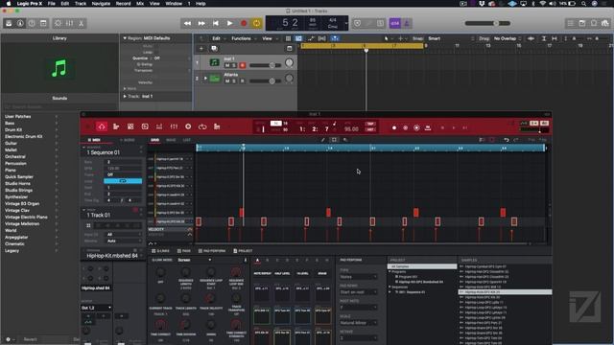
Task: Solo the Inst 1 track
Action: point(234,65)
